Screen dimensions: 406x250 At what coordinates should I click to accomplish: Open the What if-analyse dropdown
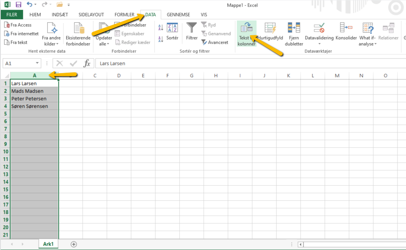click(368, 41)
